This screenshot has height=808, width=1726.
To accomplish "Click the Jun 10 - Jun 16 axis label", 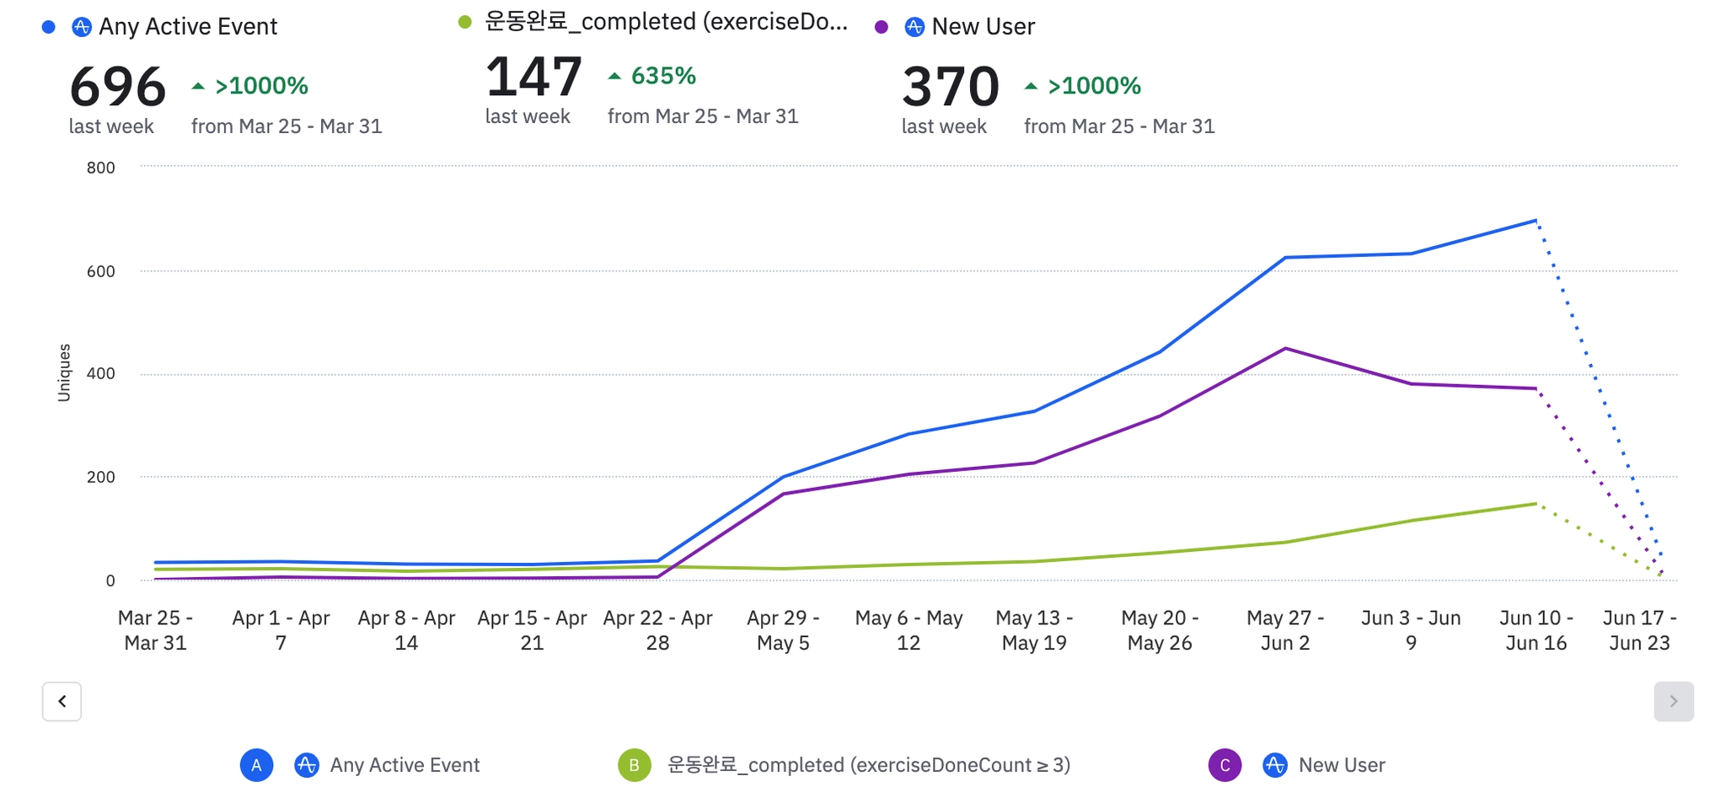I will (1536, 630).
